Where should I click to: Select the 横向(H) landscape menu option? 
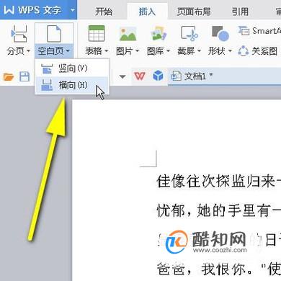71,85
